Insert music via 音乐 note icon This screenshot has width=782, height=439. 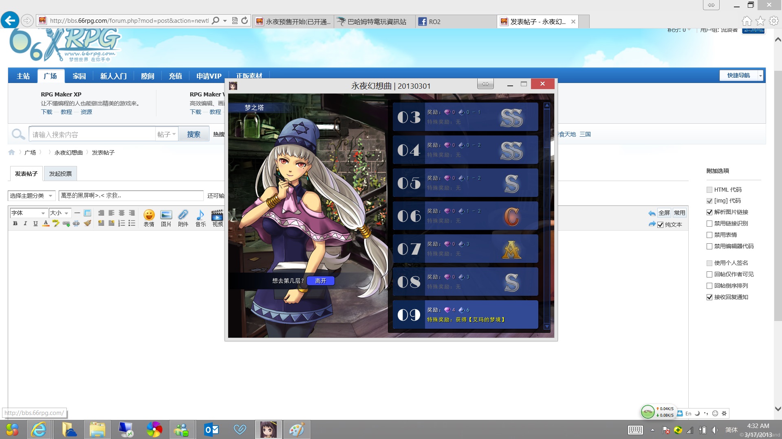(x=200, y=218)
